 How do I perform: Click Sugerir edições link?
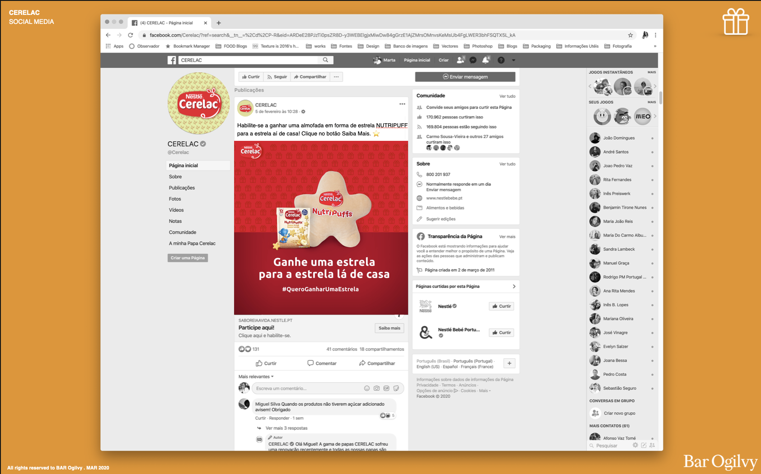pyautogui.click(x=441, y=219)
